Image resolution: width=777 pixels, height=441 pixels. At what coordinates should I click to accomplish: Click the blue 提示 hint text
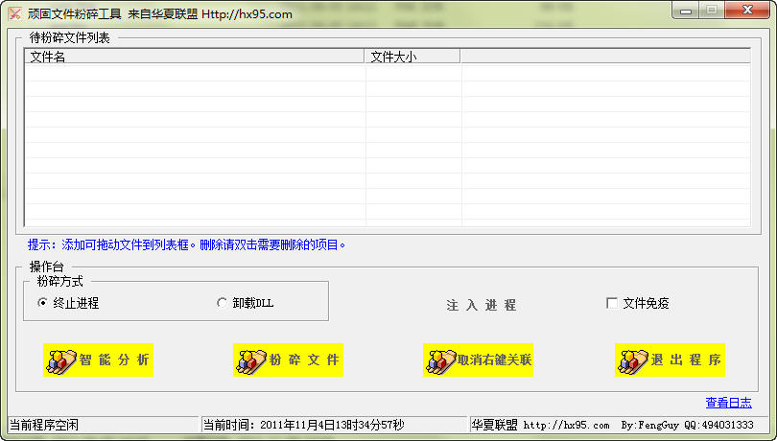pyautogui.click(x=187, y=244)
